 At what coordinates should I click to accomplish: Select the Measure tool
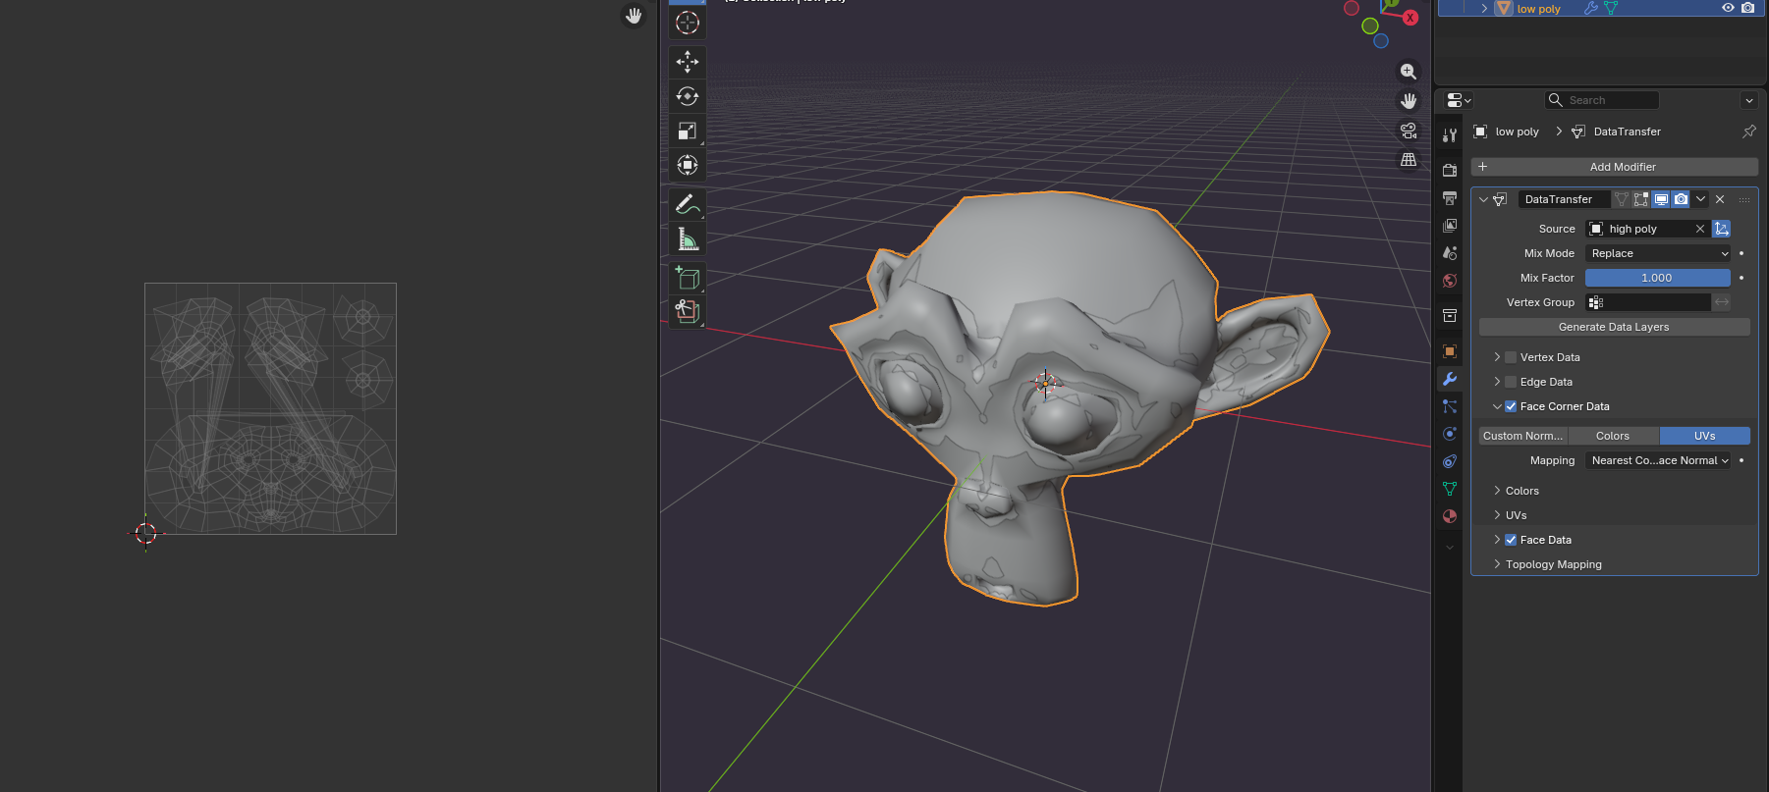pyautogui.click(x=688, y=238)
